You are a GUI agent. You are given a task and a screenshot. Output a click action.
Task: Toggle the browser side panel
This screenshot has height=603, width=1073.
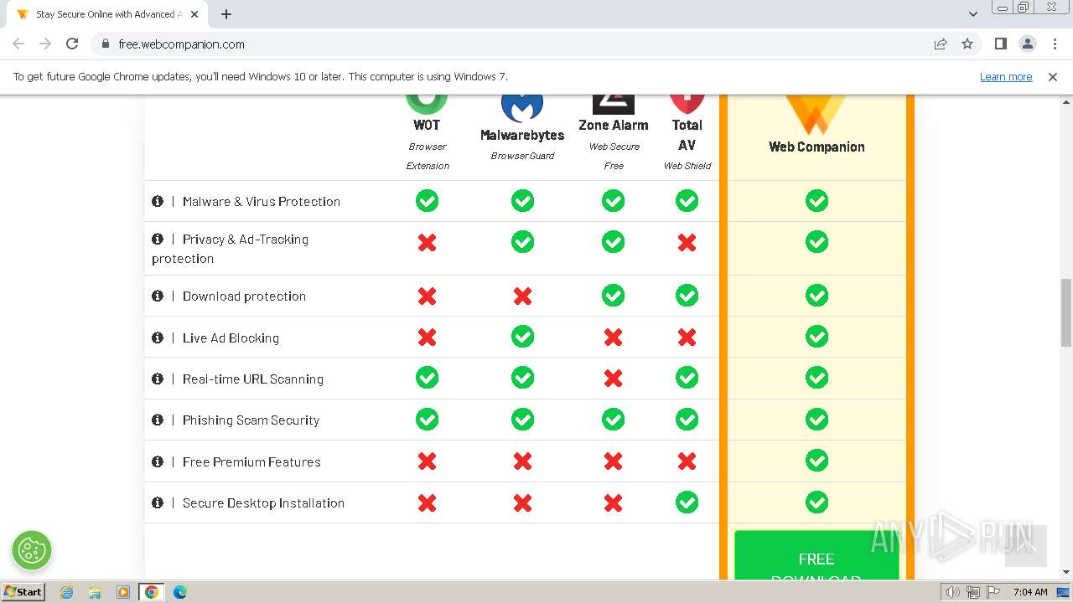(1000, 44)
